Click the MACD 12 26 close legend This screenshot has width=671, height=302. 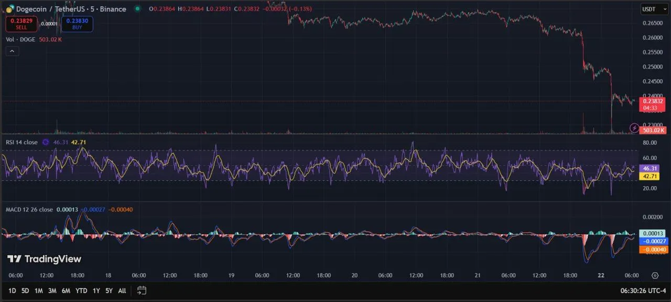pos(29,210)
